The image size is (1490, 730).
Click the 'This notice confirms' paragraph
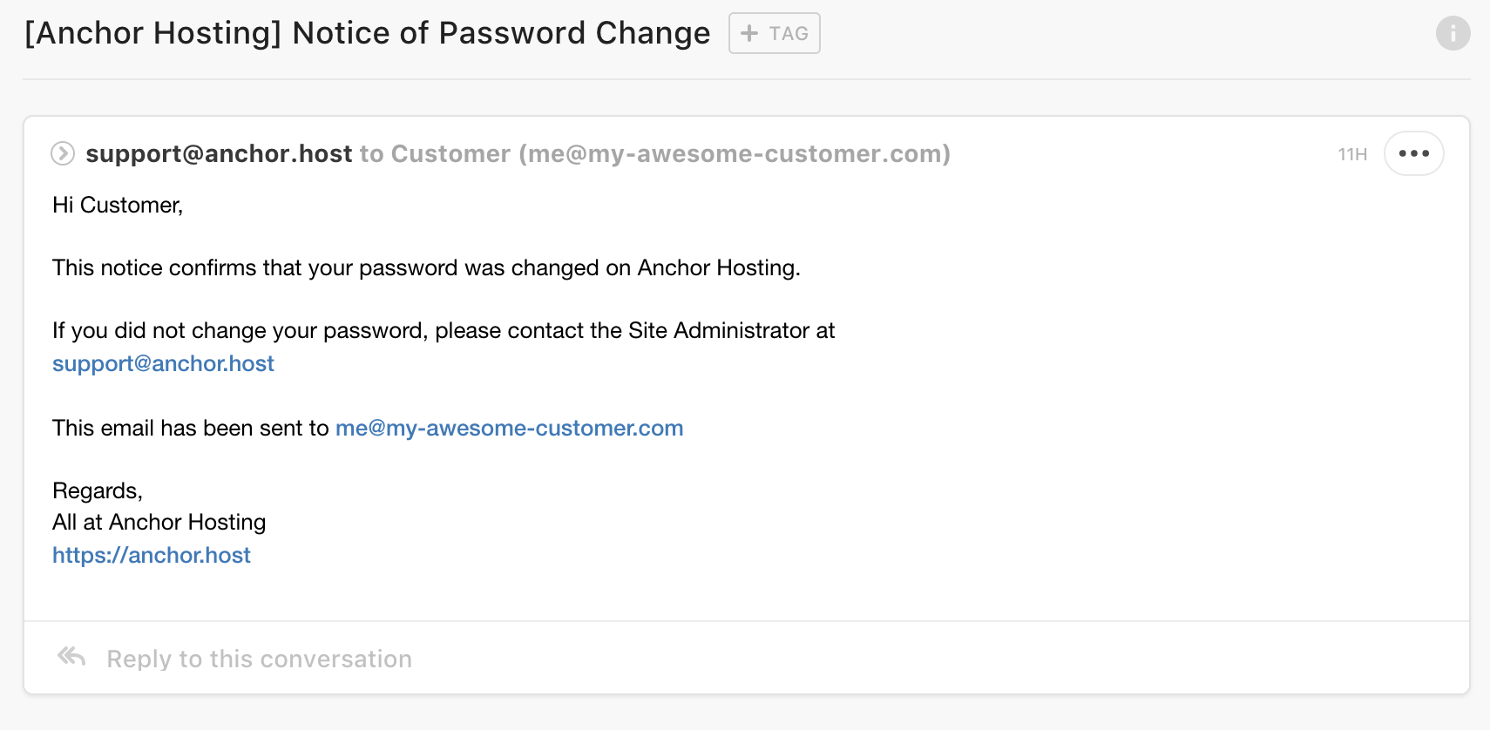tap(426, 267)
